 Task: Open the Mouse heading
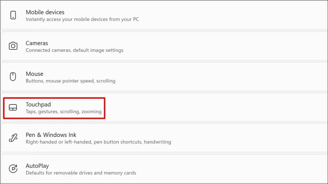[x=34, y=74]
